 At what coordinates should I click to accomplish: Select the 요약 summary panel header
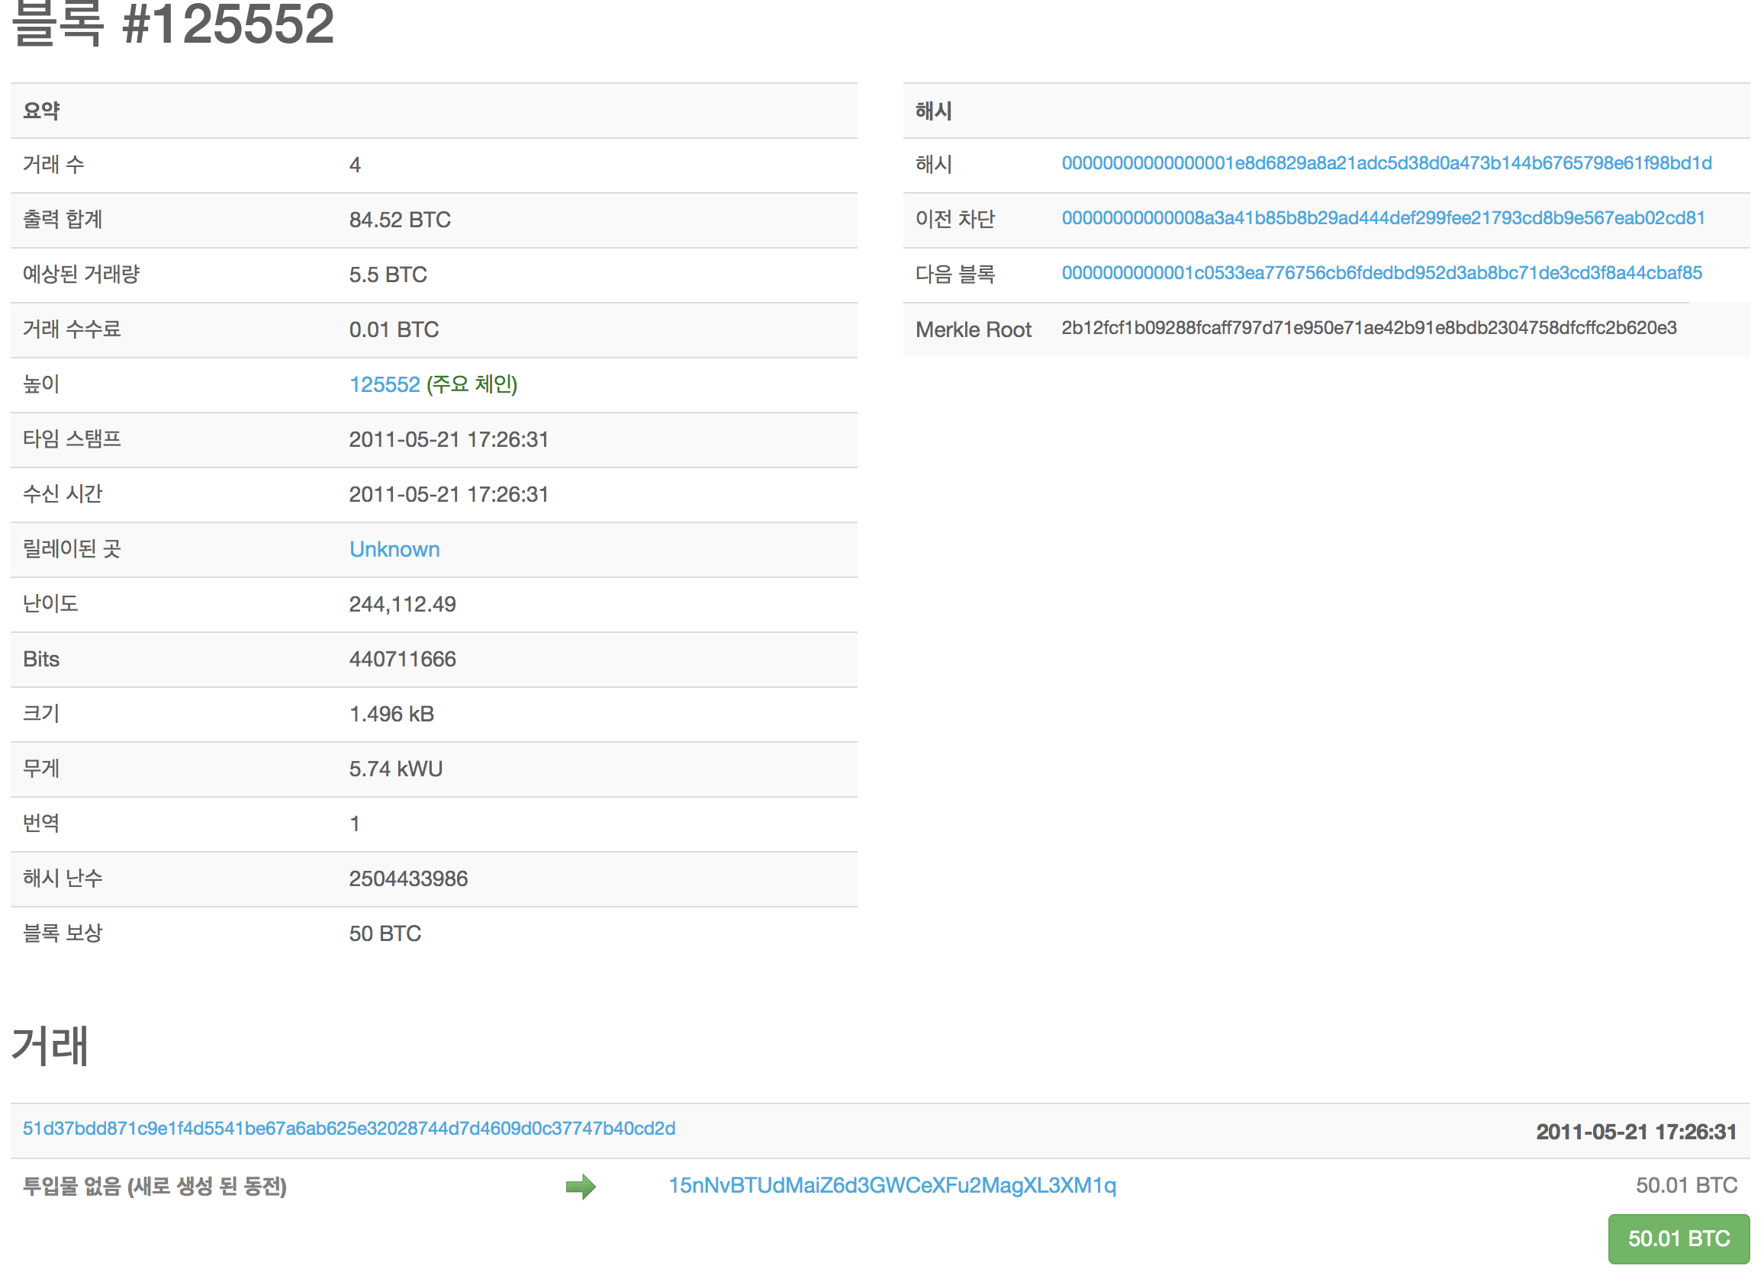coord(40,111)
